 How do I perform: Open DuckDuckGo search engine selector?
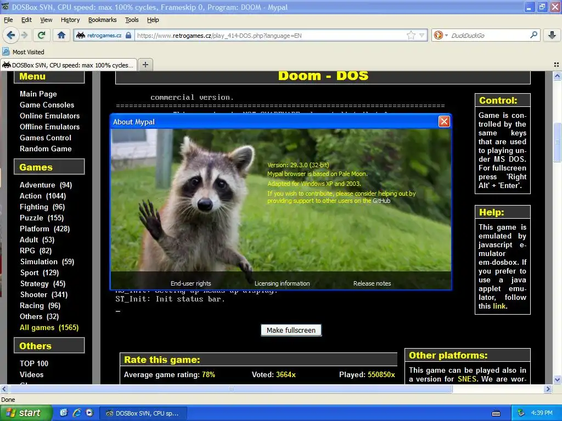pos(441,35)
